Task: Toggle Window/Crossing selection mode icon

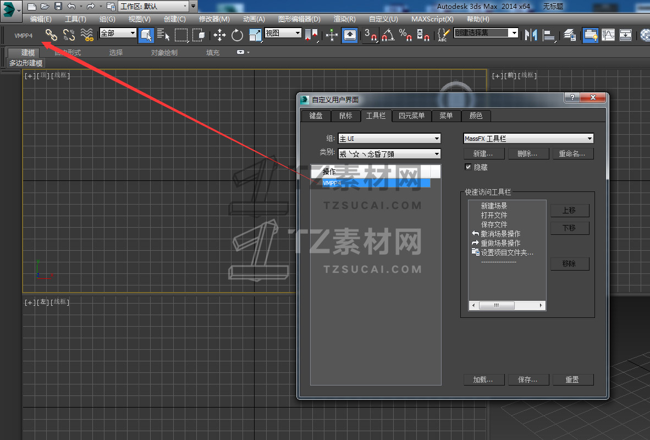Action: [x=199, y=35]
